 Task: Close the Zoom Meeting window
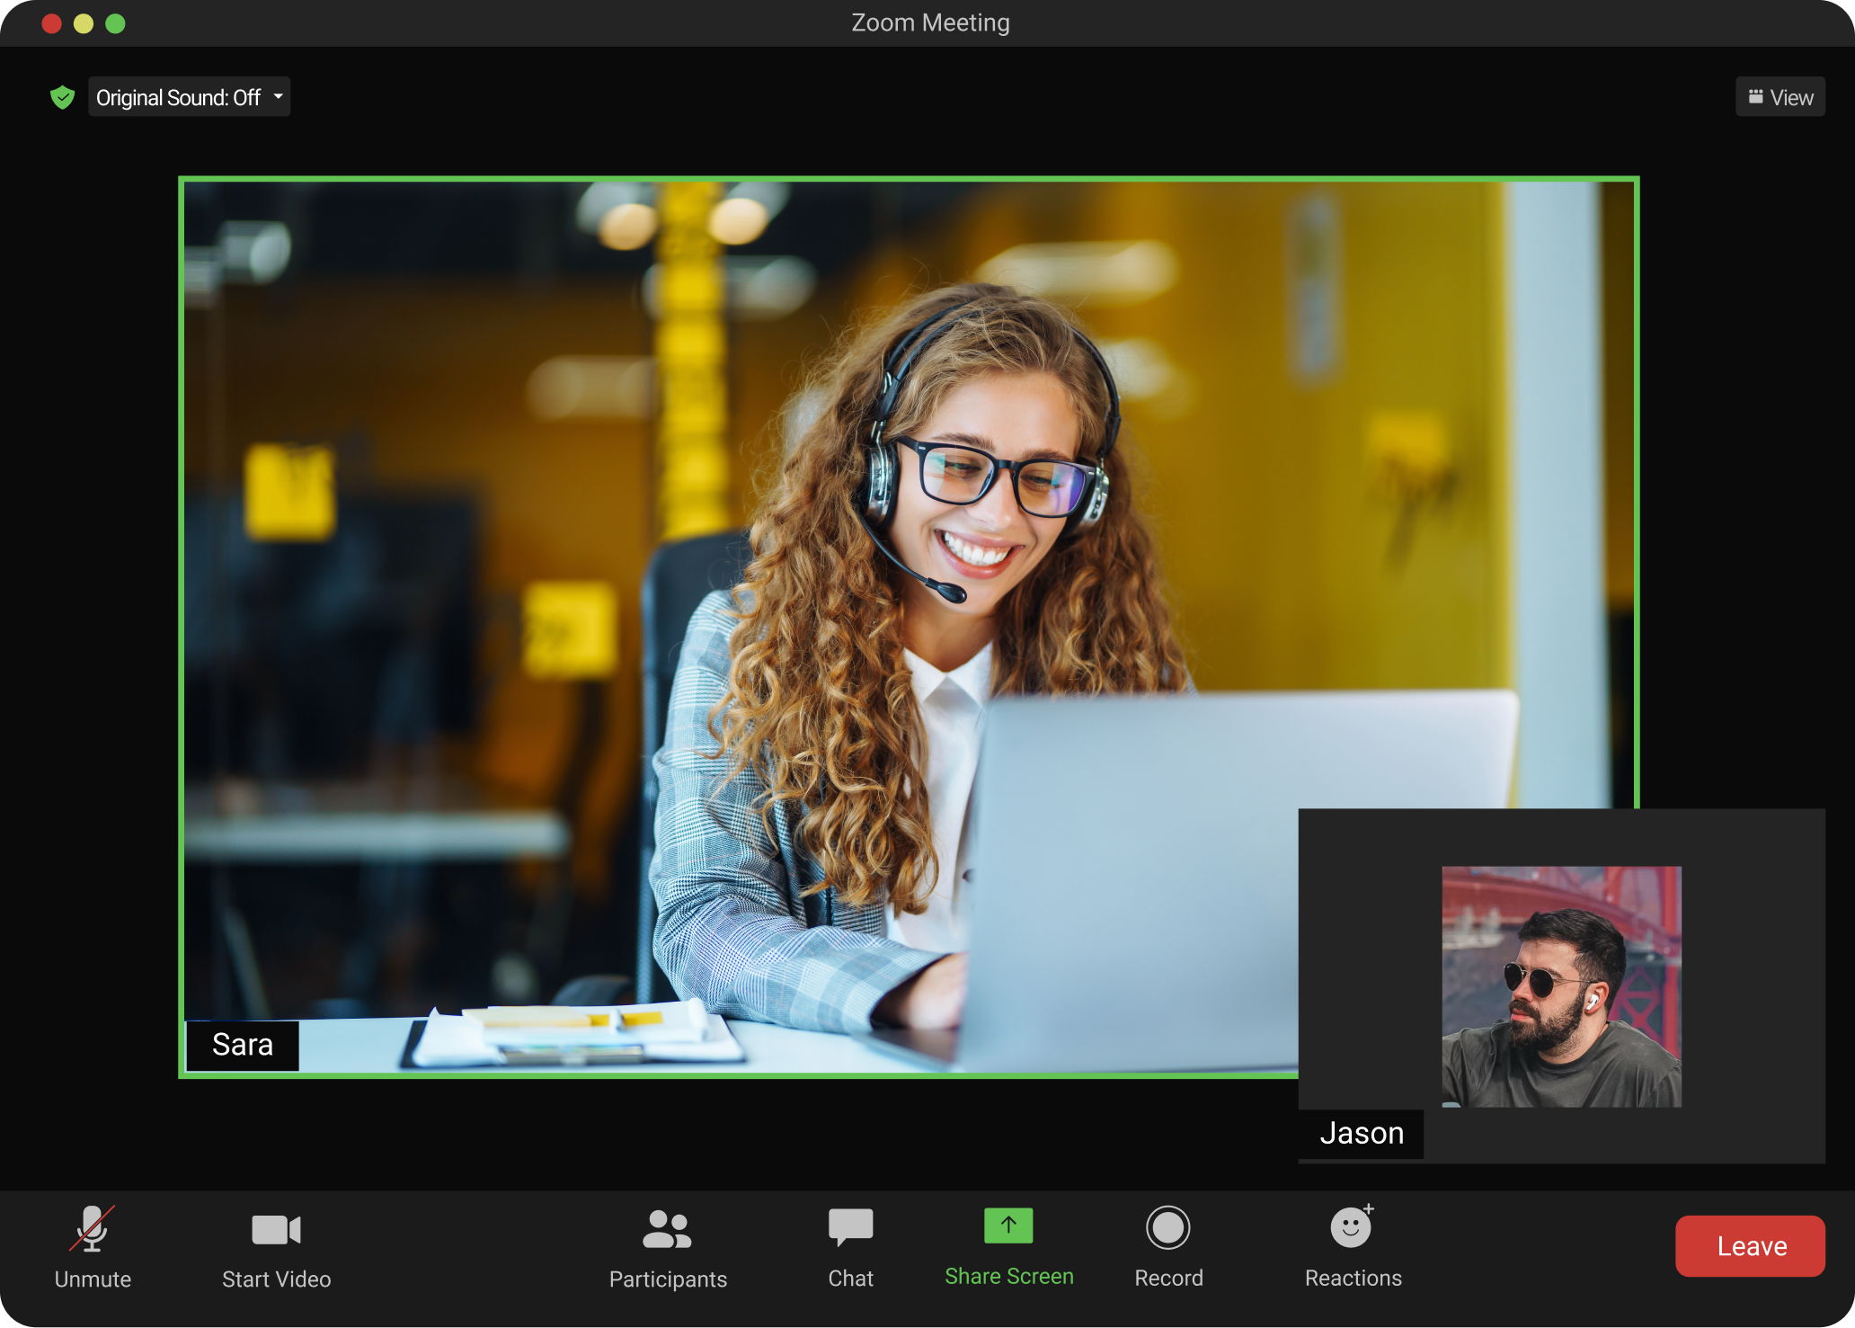[x=52, y=23]
